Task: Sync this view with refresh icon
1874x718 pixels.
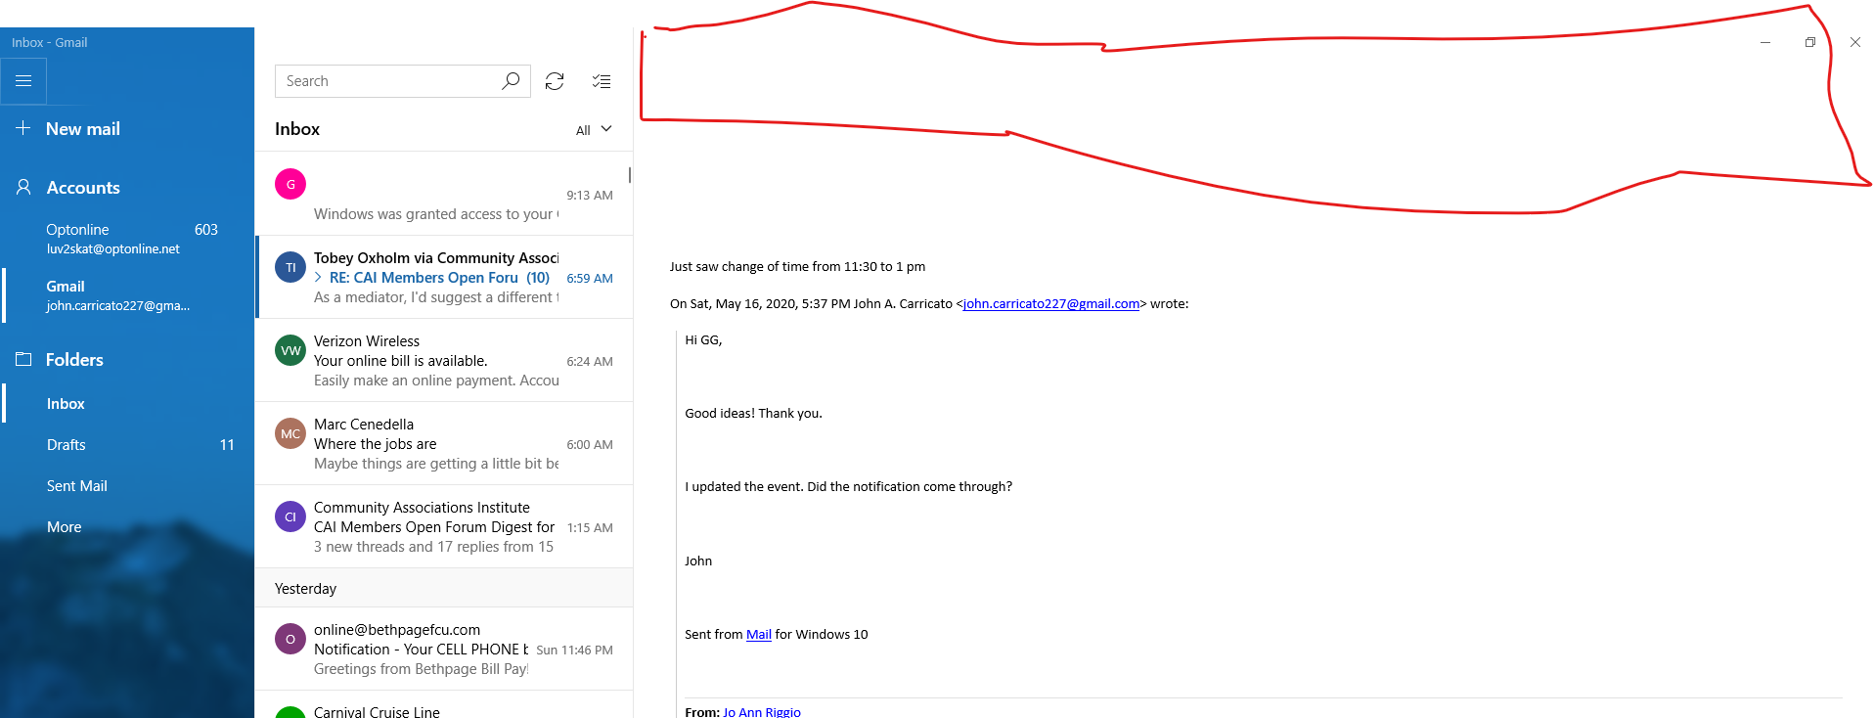Action: 555,81
